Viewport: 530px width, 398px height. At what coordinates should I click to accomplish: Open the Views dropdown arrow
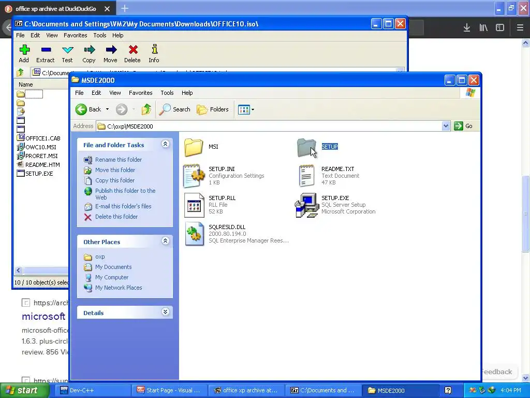coord(253,109)
